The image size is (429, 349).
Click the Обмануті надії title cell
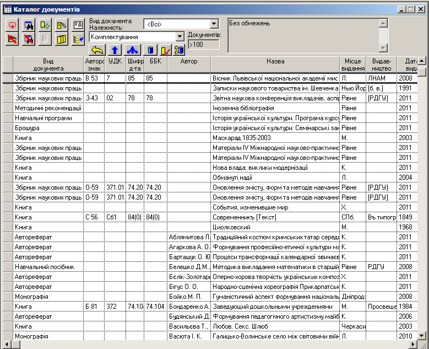pos(275,178)
